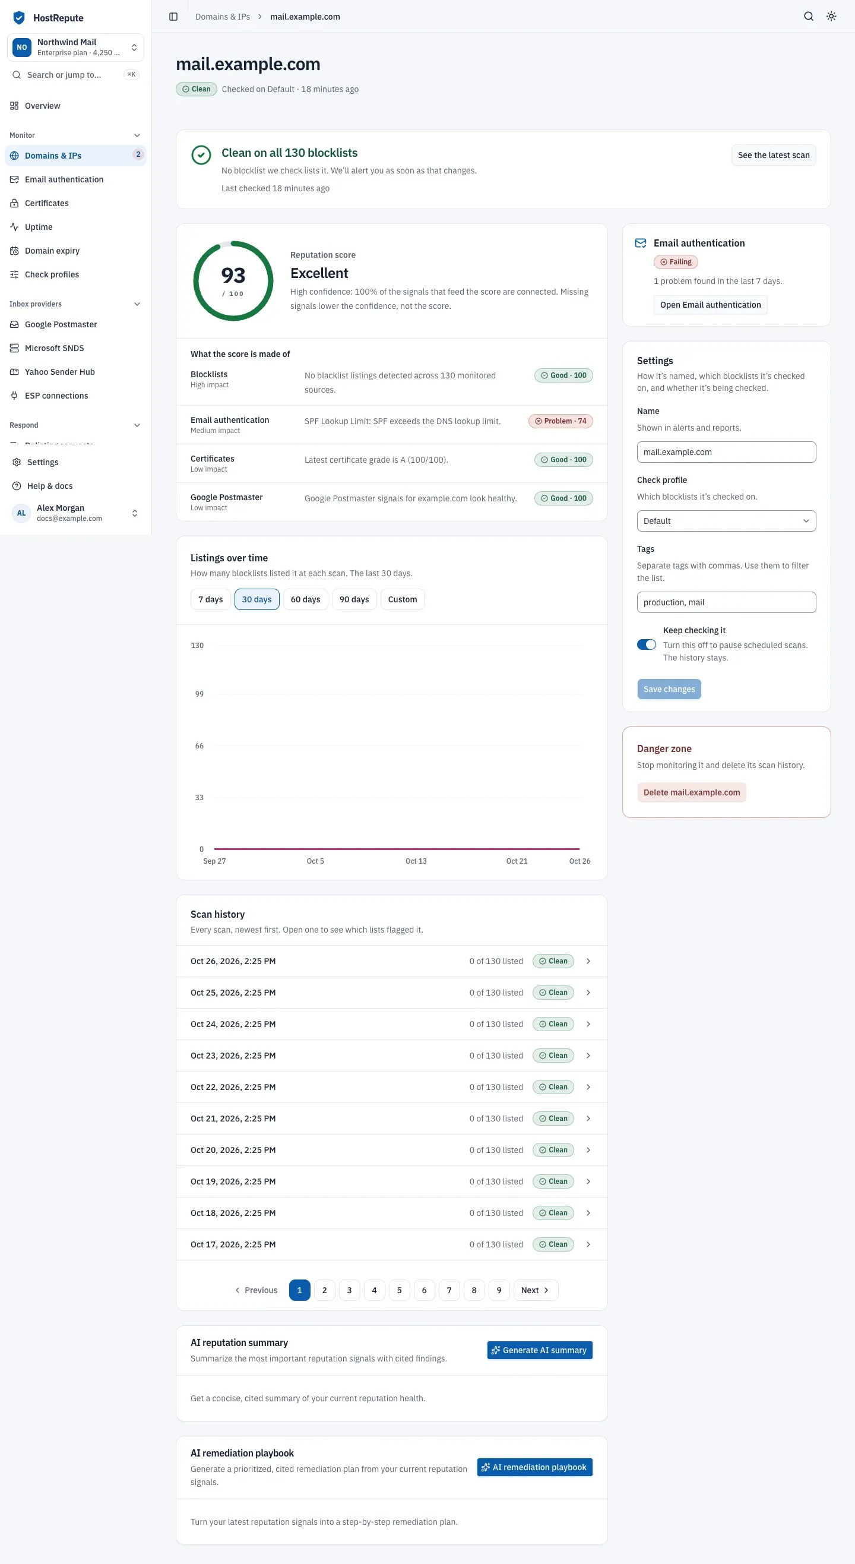Open the Northwind Mail organization switcher

coord(75,48)
